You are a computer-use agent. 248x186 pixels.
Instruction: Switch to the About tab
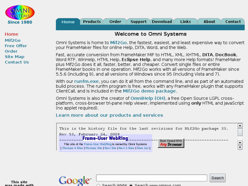209,22
